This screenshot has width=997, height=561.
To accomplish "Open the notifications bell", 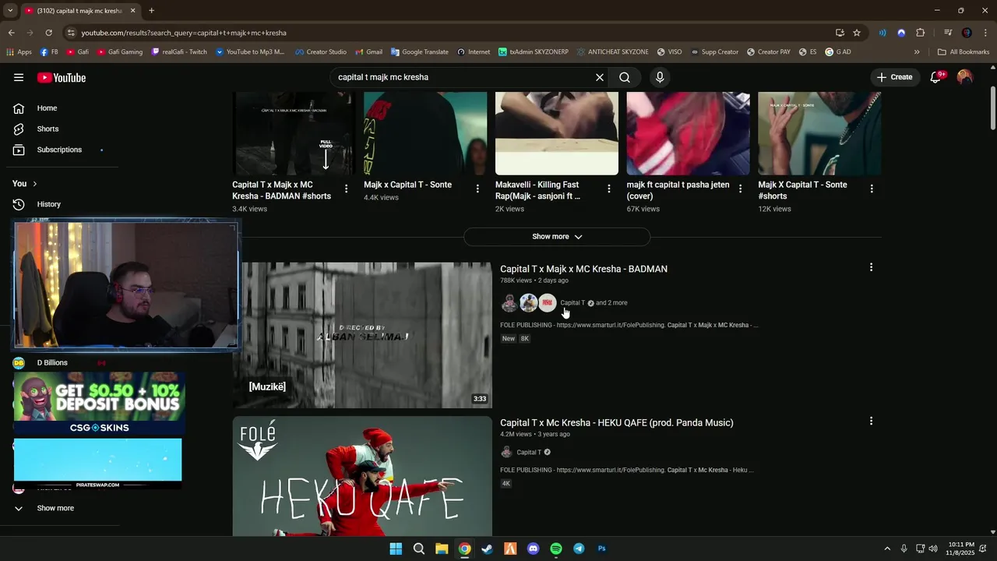I will (x=936, y=77).
